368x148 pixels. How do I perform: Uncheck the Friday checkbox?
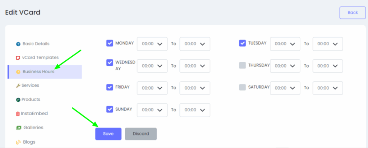[110, 87]
